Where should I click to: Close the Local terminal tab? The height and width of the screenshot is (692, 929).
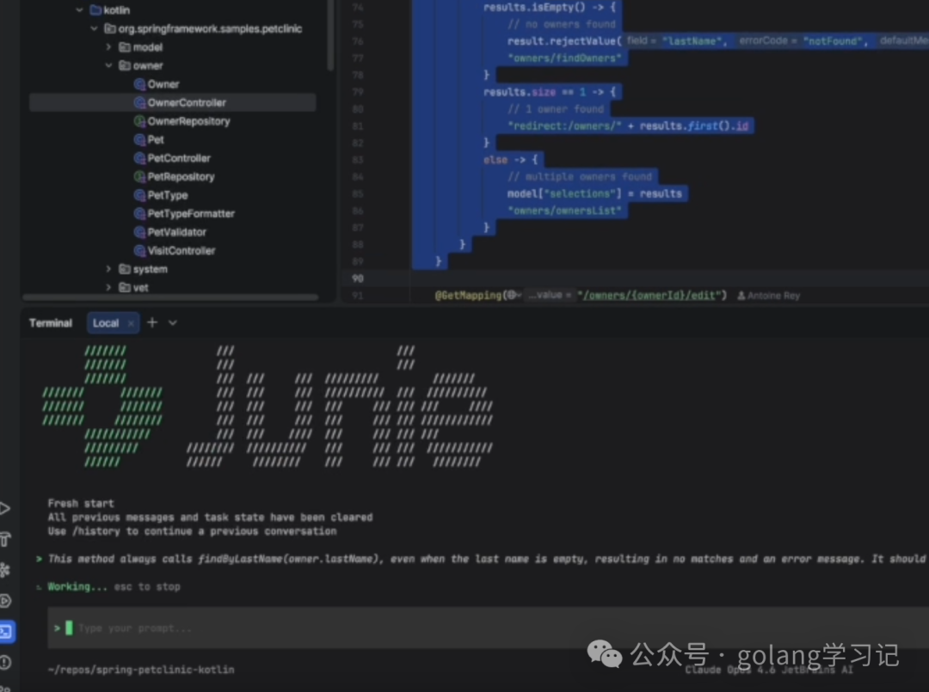pyautogui.click(x=131, y=322)
